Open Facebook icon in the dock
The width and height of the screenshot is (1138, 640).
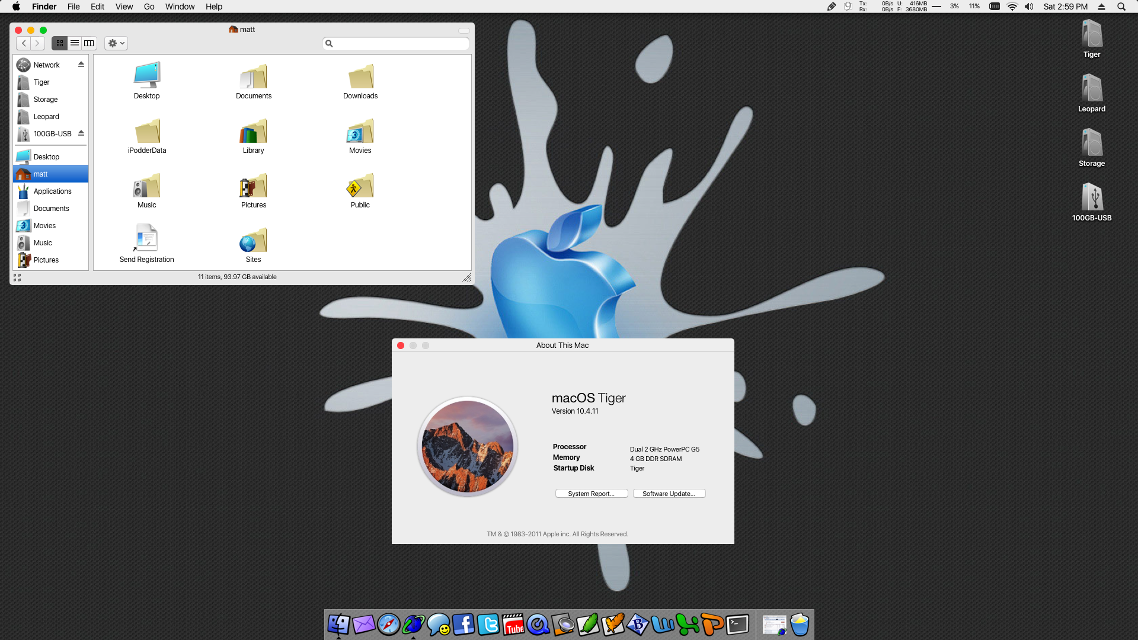(463, 625)
